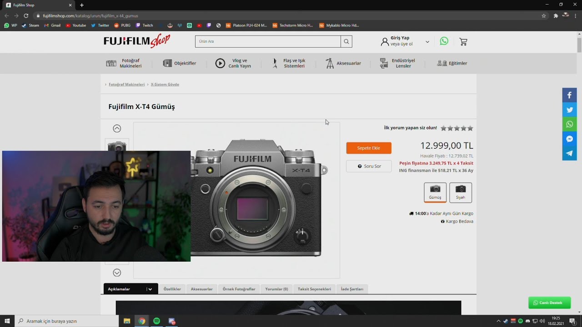Click the user account icon
582x327 pixels.
(385, 42)
